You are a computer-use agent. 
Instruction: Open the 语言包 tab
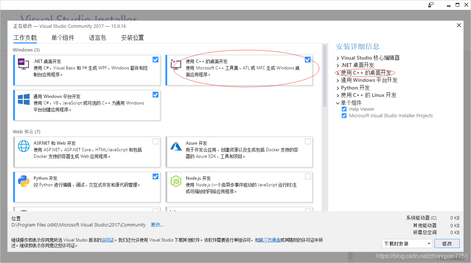tap(97, 38)
